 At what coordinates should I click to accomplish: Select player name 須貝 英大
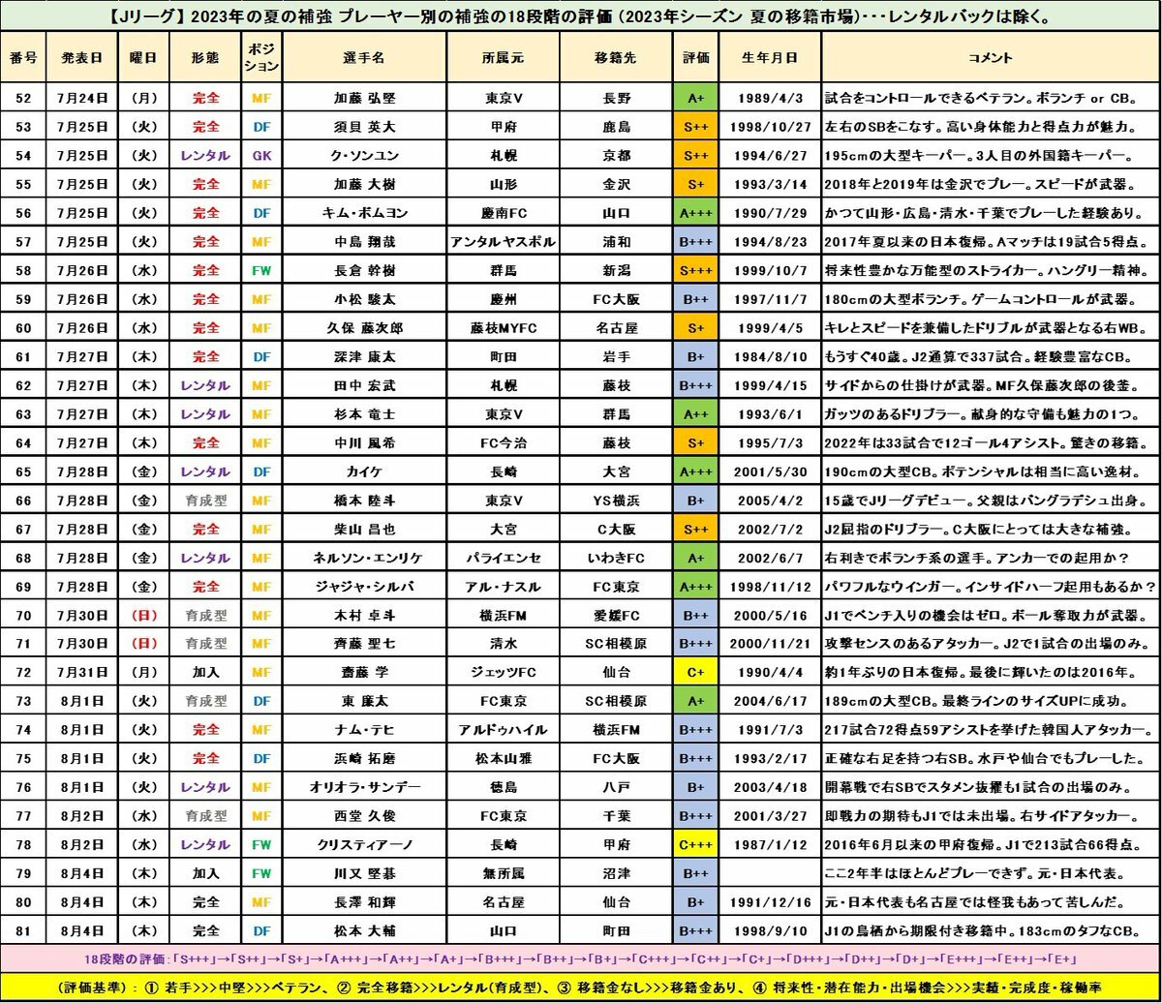pos(364,126)
